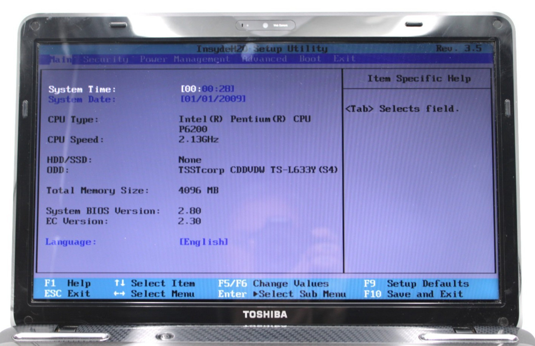535x346 pixels.
Task: Click the System BIOS Version label
Action: [x=103, y=211]
